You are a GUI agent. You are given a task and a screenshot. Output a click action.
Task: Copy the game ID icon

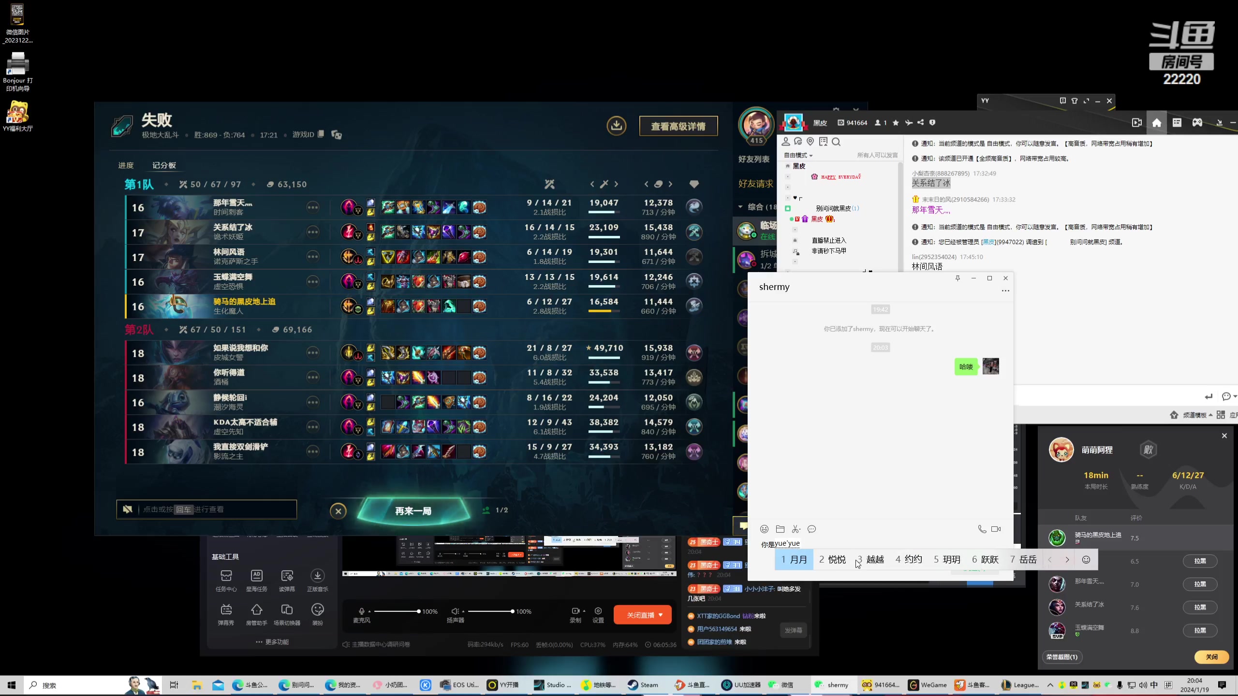pyautogui.click(x=321, y=134)
